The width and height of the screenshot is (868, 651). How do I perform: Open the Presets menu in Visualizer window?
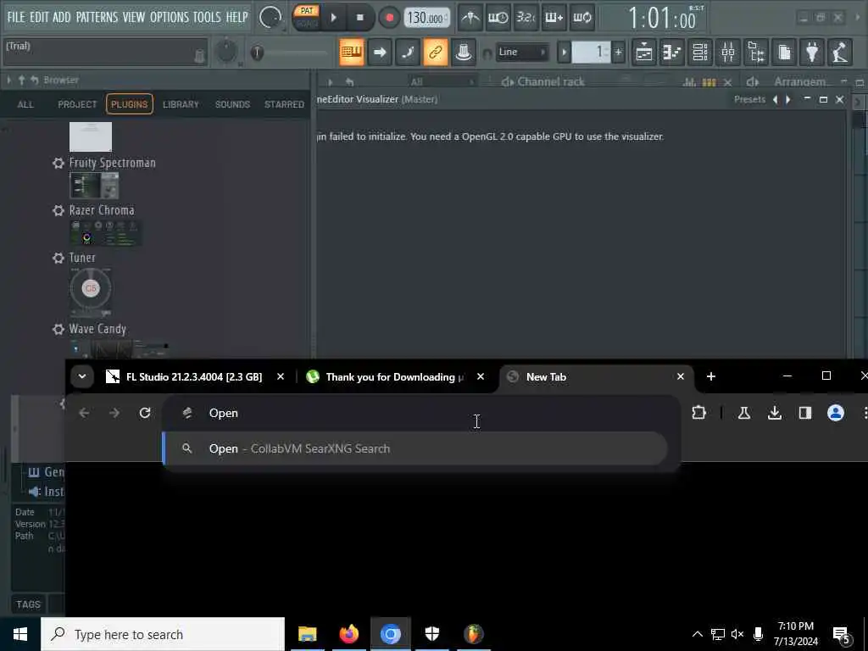click(x=749, y=100)
